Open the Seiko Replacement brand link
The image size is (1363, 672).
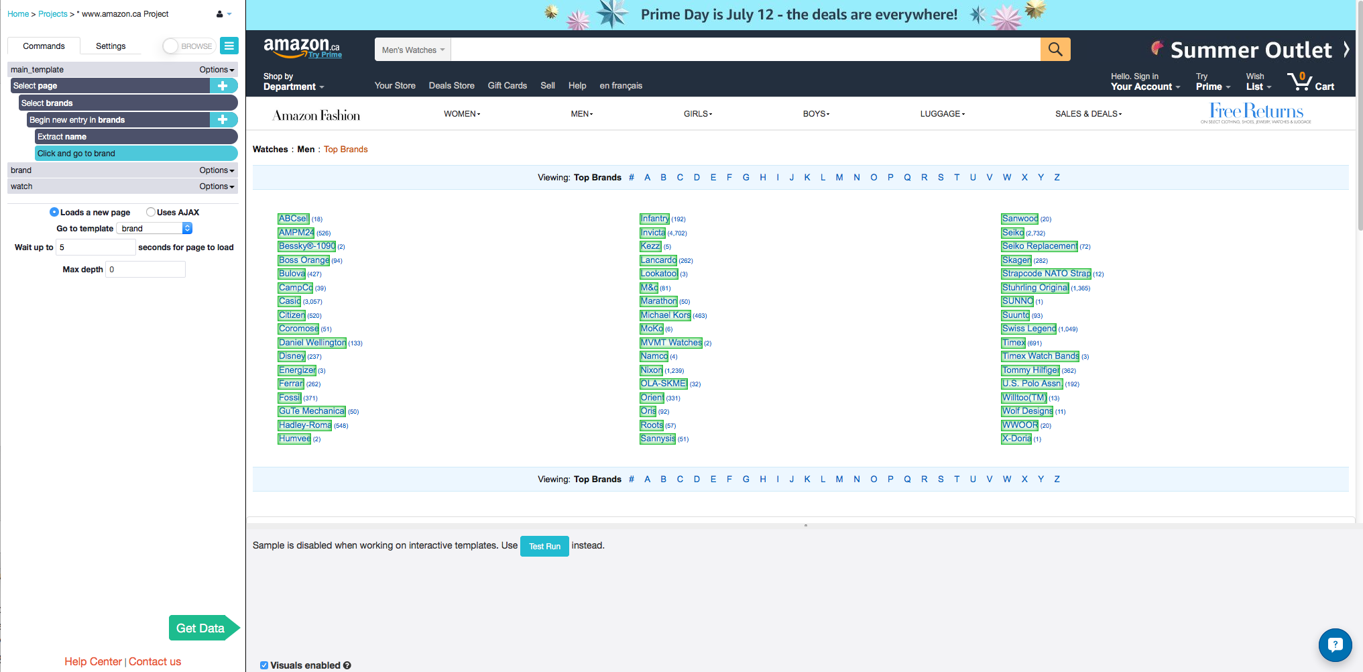[x=1039, y=246]
